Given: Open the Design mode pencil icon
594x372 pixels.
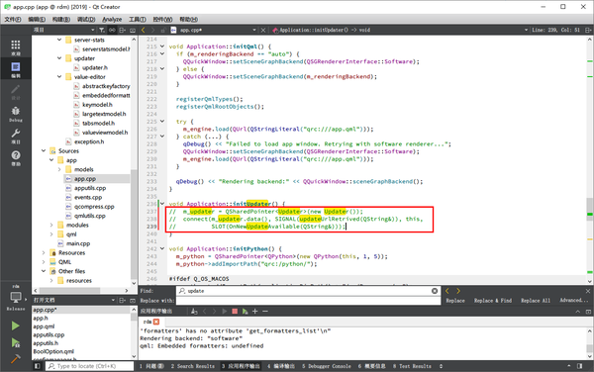Looking at the screenshot, I should coord(16,92).
